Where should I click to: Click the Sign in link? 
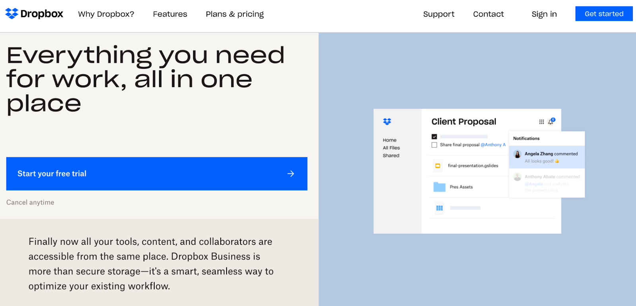tap(544, 14)
